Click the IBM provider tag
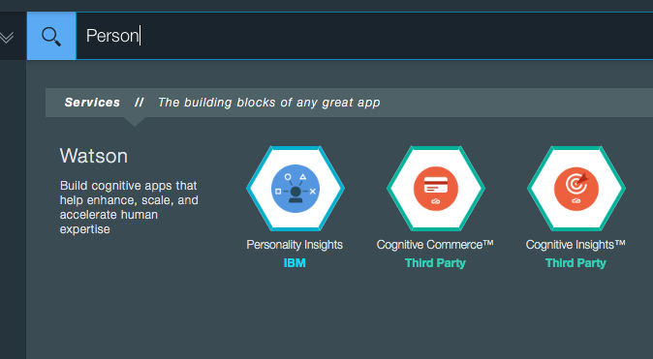 point(295,263)
